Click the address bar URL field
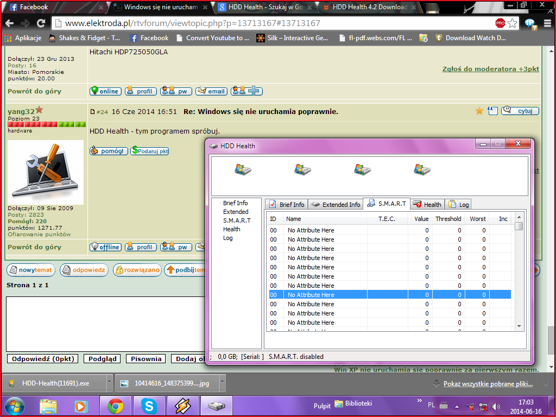556x417 pixels. point(273,23)
